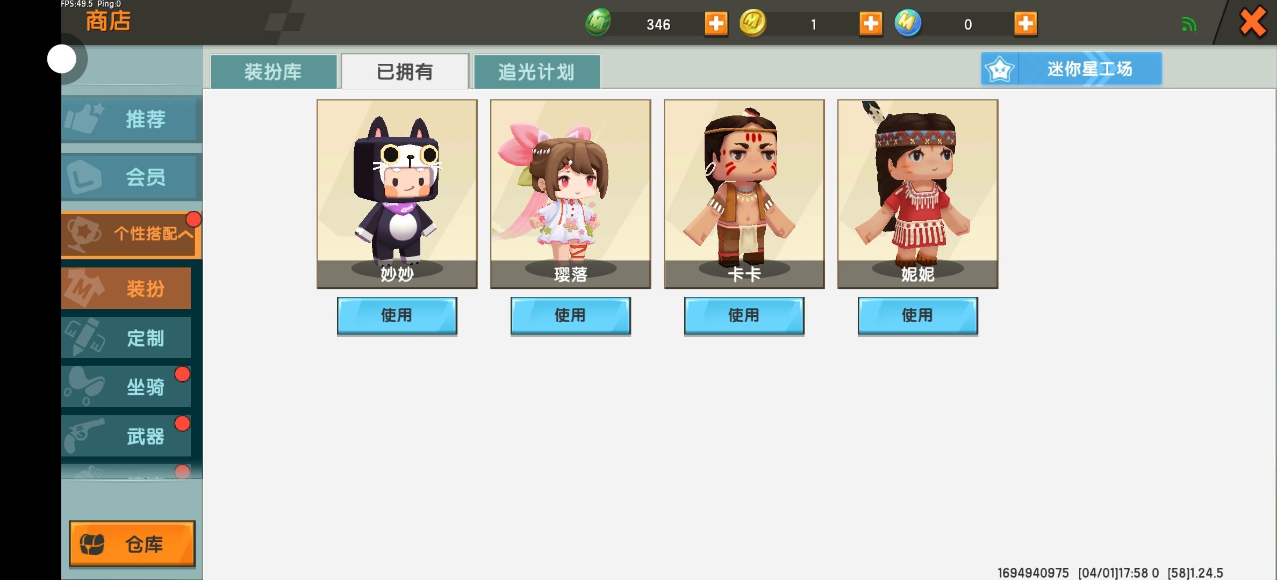
Task: Open the 仓库 warehouse
Action: pos(132,544)
